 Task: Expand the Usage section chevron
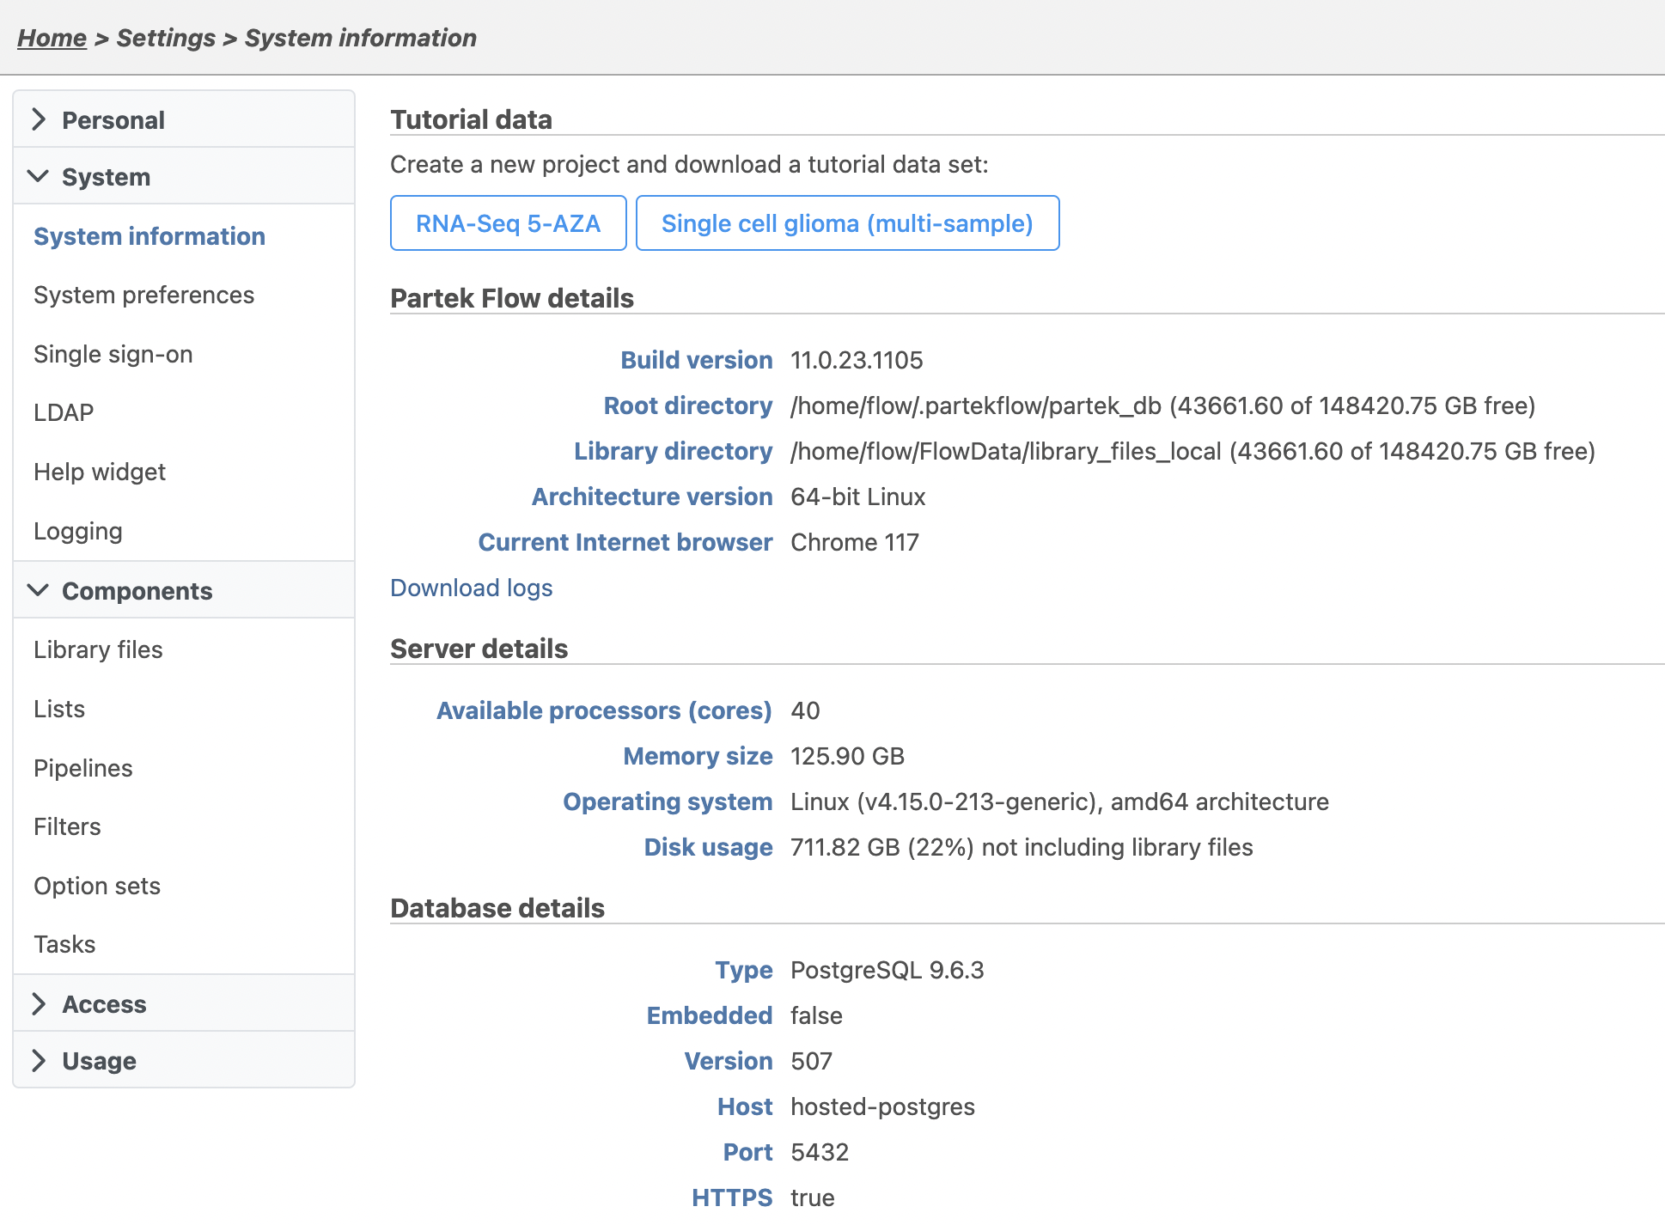pyautogui.click(x=39, y=1060)
